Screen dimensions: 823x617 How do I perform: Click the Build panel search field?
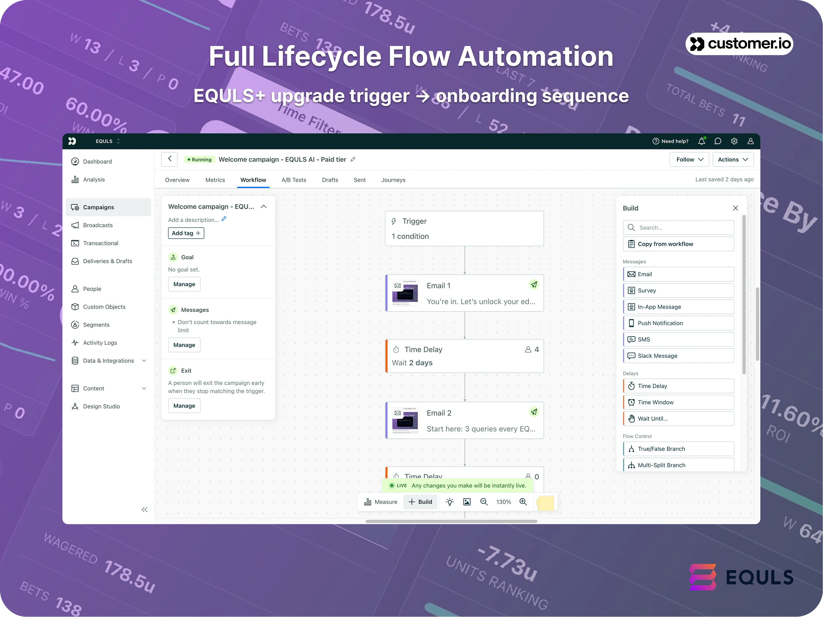pyautogui.click(x=678, y=228)
